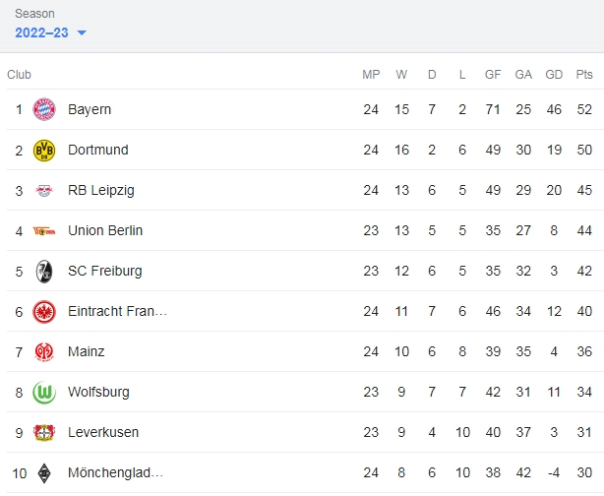Open the truncated Eintracht Fran… team name

pyautogui.click(x=117, y=311)
